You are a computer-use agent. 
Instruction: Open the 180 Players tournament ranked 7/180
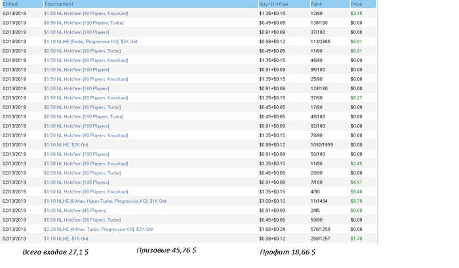[x=77, y=182]
